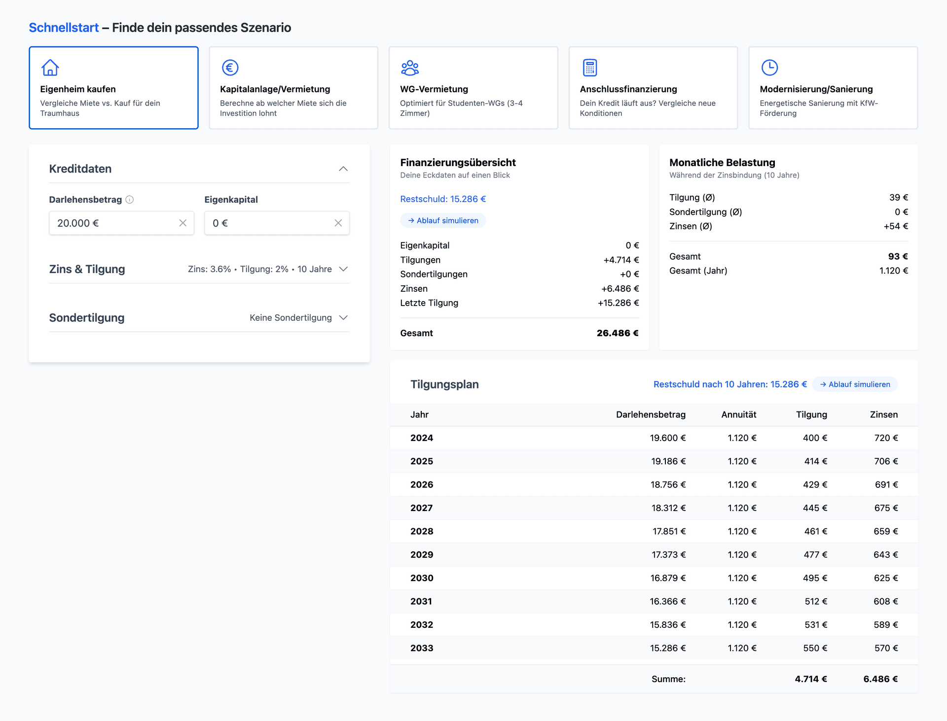This screenshot has width=947, height=721.
Task: Expand the Sondertilgung section
Action: pyautogui.click(x=343, y=318)
